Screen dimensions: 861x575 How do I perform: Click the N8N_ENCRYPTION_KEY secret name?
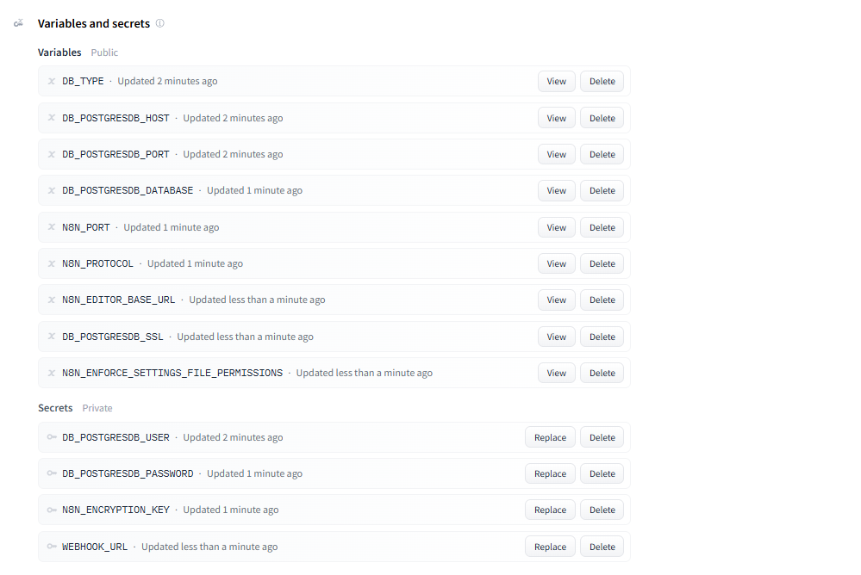(115, 510)
